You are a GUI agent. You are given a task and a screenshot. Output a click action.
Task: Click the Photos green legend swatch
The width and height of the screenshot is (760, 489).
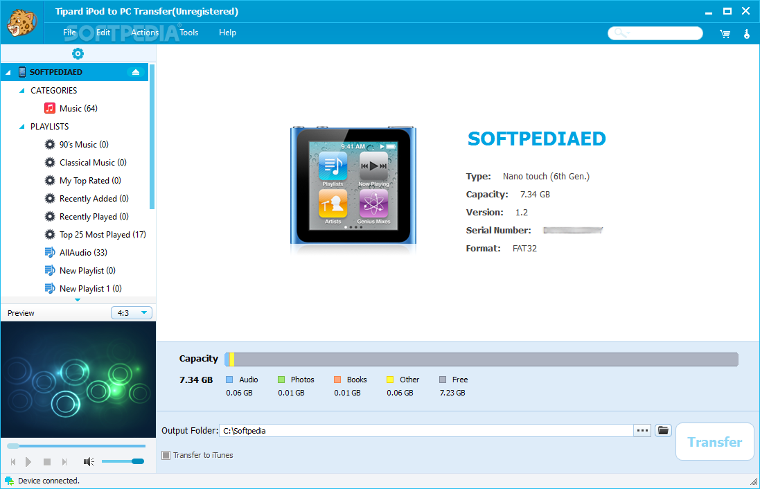point(281,380)
